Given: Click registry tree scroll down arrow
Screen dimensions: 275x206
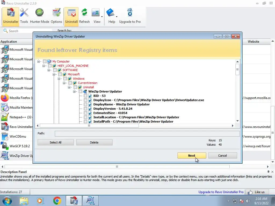Looking at the screenshot, I should tap(237, 121).
